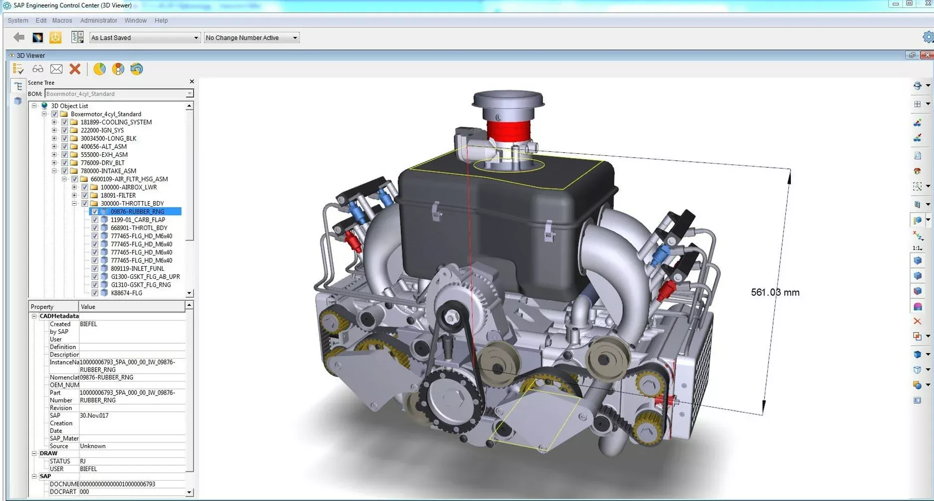The image size is (934, 501).
Task: Click the XYZ axes icon in the right toolbar
Action: click(x=917, y=236)
